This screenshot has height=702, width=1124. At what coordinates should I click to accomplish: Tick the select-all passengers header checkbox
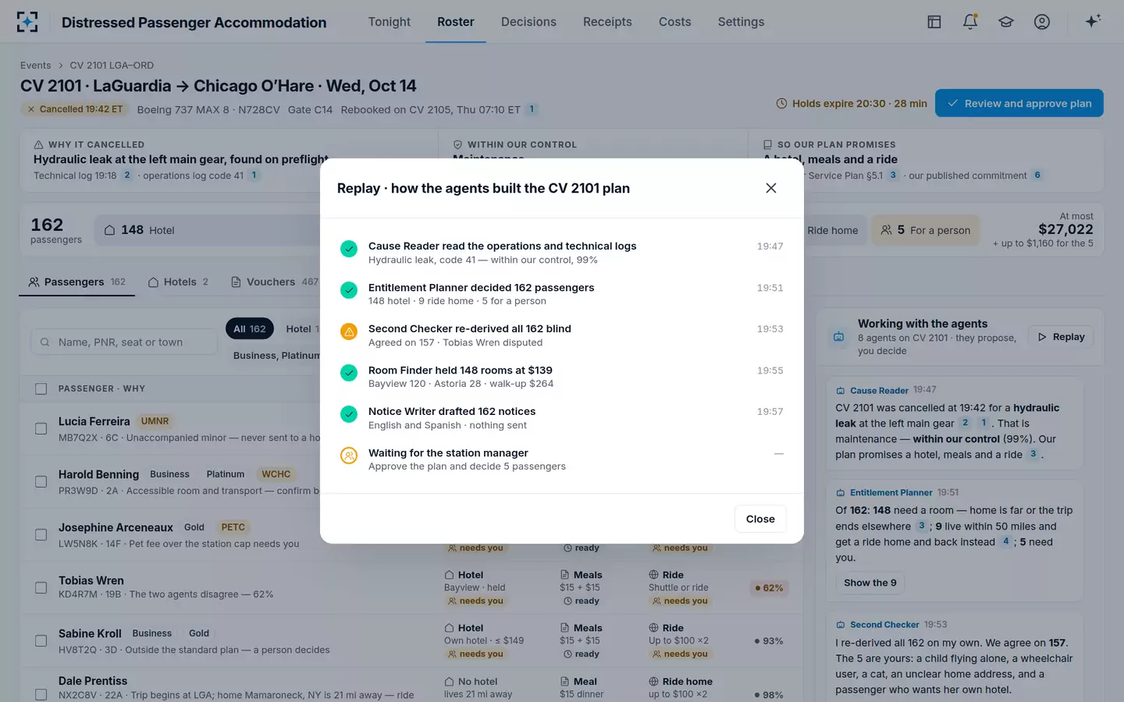(x=41, y=388)
